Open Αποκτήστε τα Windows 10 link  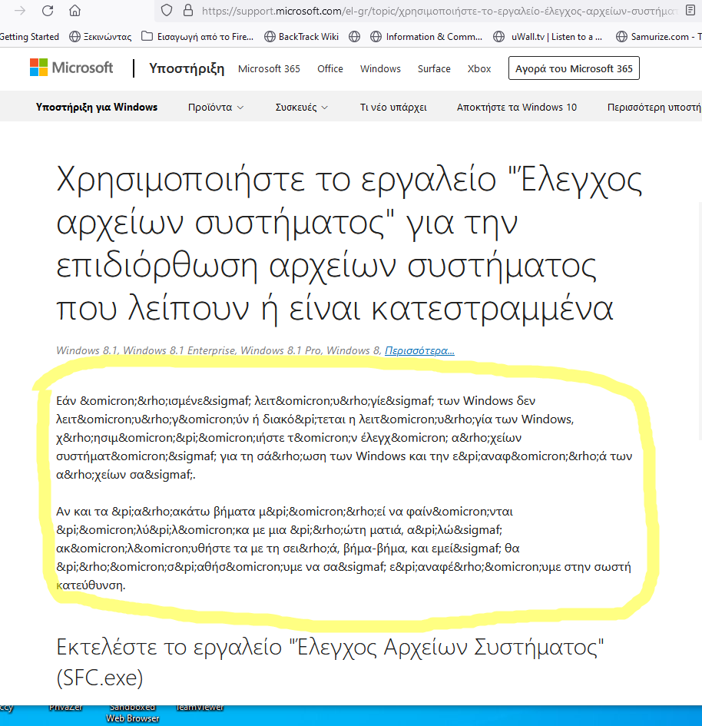click(x=516, y=107)
